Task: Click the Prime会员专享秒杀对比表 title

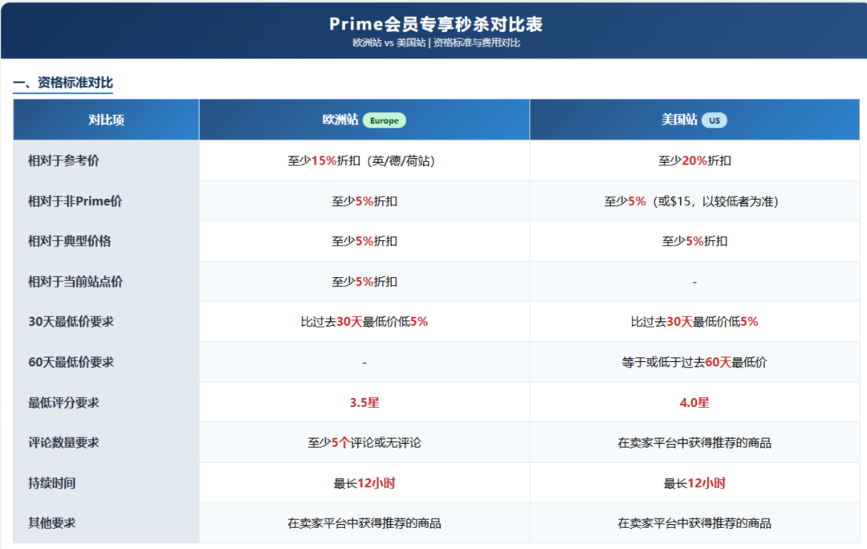Action: [x=436, y=24]
